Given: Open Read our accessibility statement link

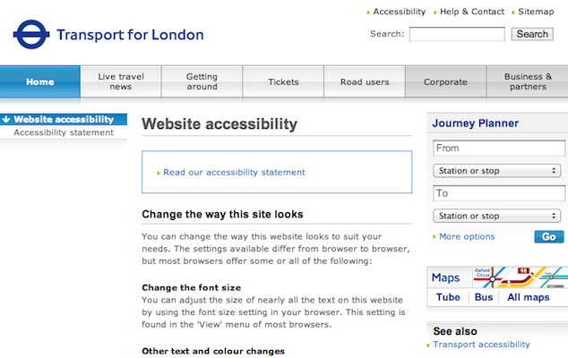Looking at the screenshot, I should pos(234,173).
